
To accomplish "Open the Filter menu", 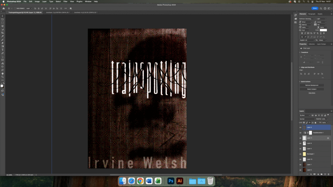I will (65, 1).
